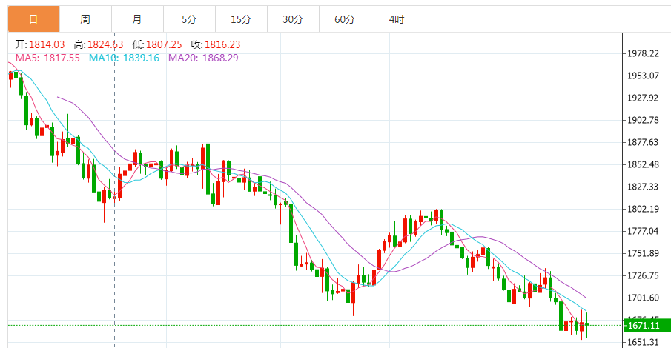The image size is (671, 348).
Task: Open the 月 monthly chart tab
Action: [137, 19]
